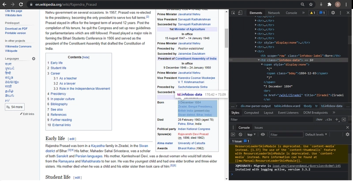This screenshot has height=181, width=353.
Task: Edit the Early life section
Action: [72, 139]
